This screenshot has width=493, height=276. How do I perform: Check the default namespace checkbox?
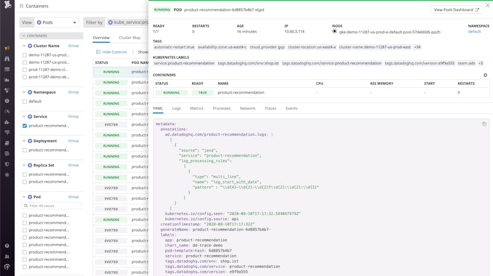(x=24, y=102)
